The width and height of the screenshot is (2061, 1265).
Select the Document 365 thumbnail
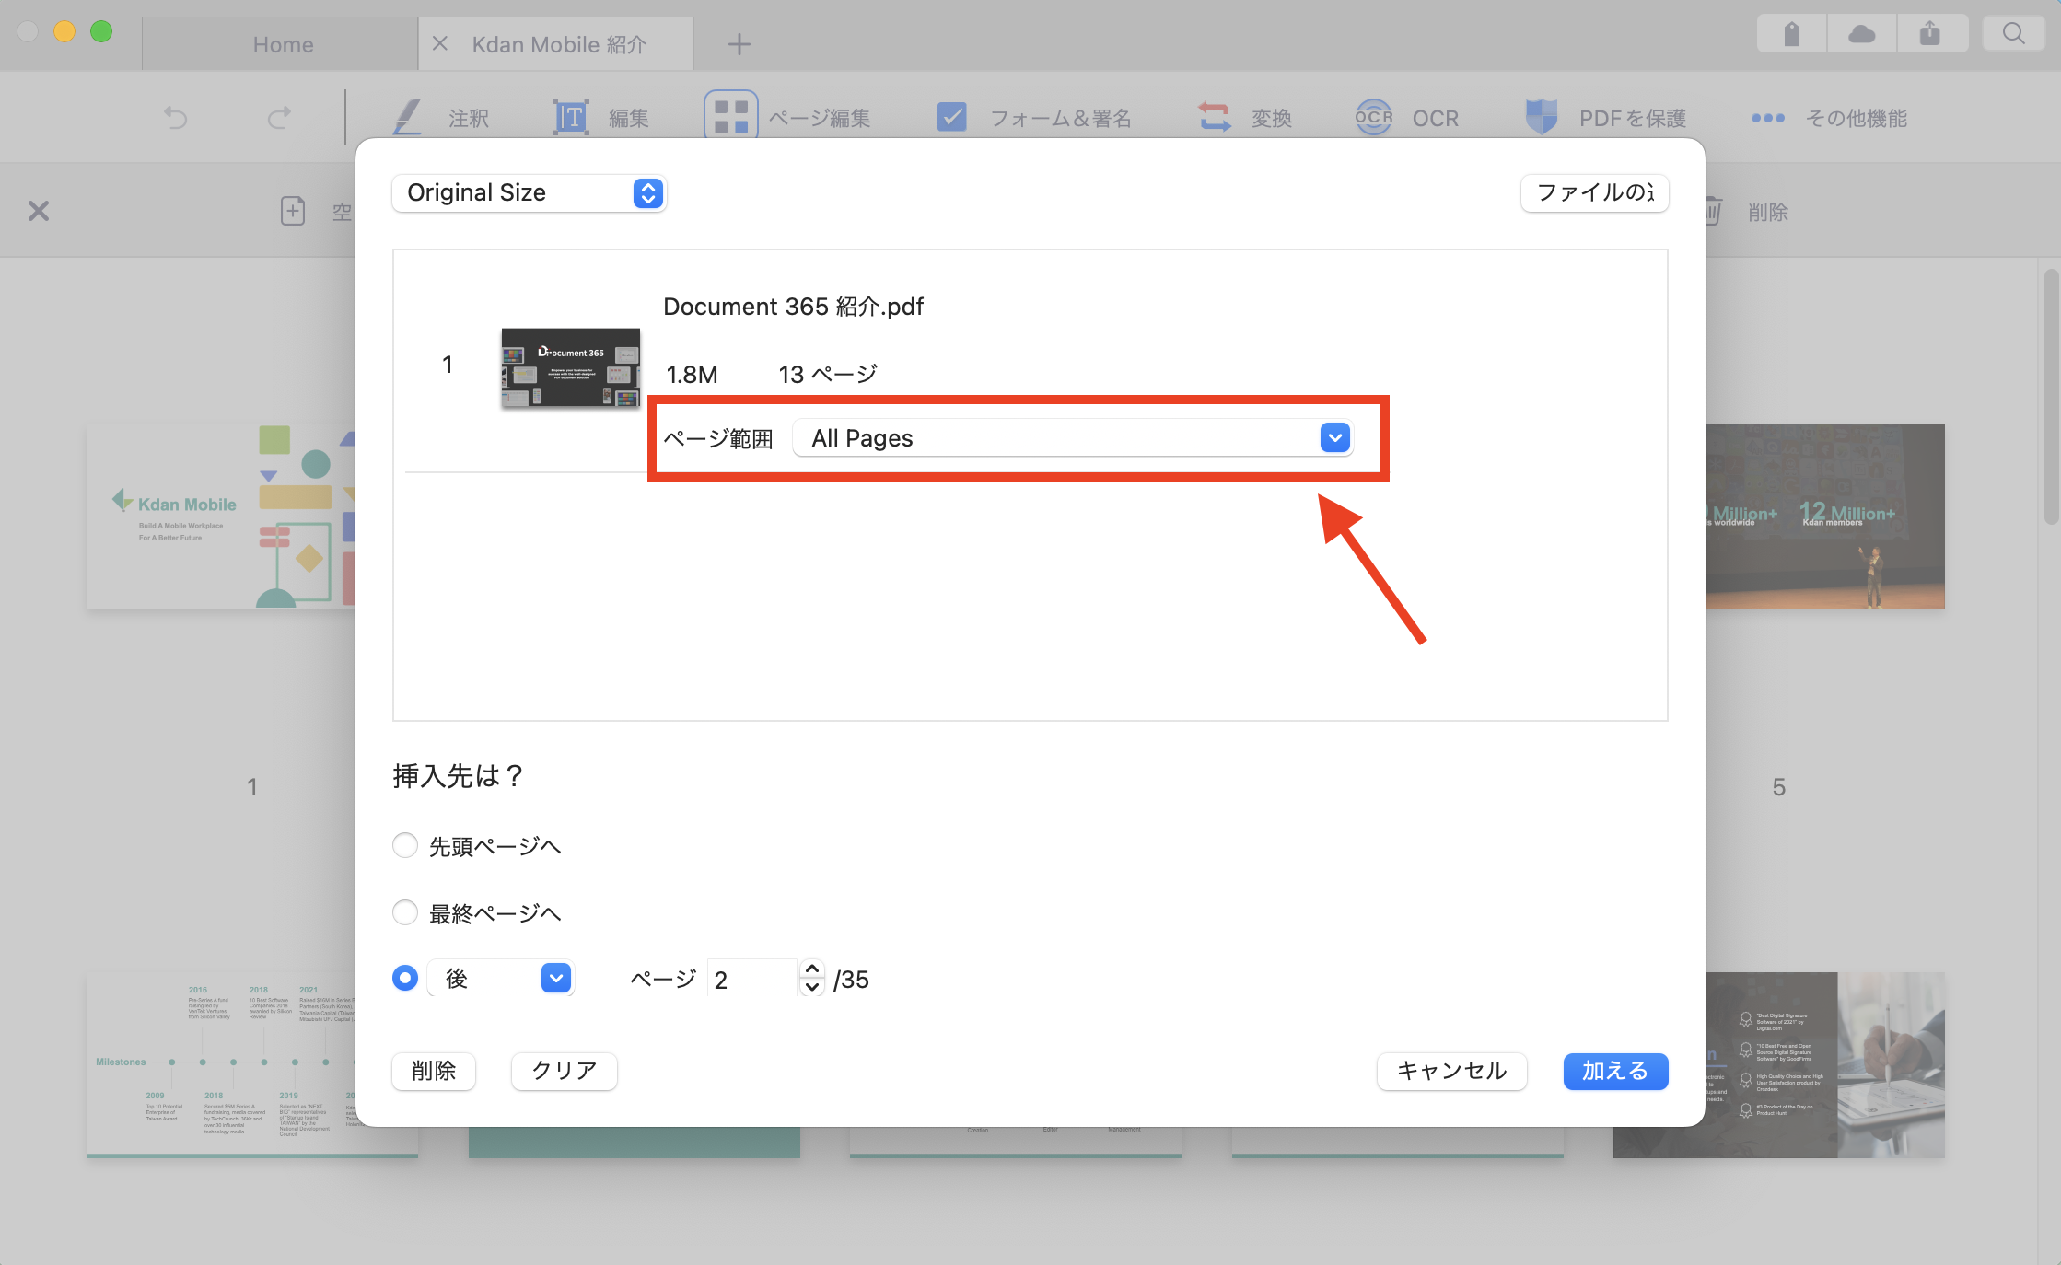click(x=570, y=367)
